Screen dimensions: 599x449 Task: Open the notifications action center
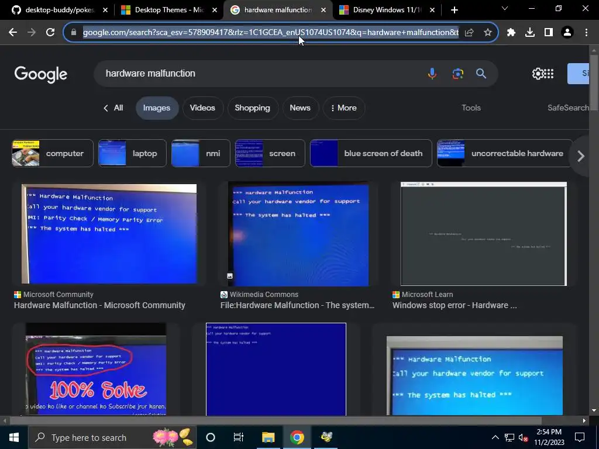(x=580, y=437)
